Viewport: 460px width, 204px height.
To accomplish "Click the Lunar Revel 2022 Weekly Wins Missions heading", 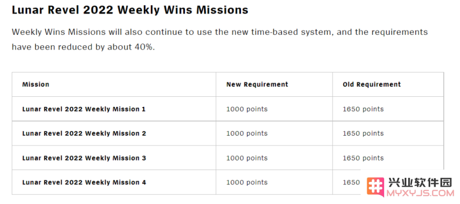I will tap(130, 10).
